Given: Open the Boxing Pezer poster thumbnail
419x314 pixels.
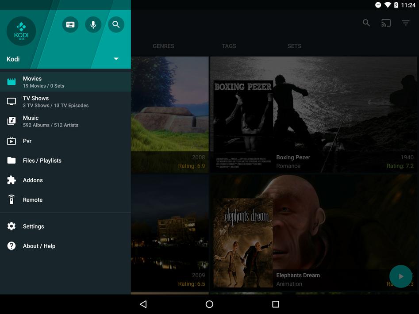Looking at the screenshot, I should [243, 126].
